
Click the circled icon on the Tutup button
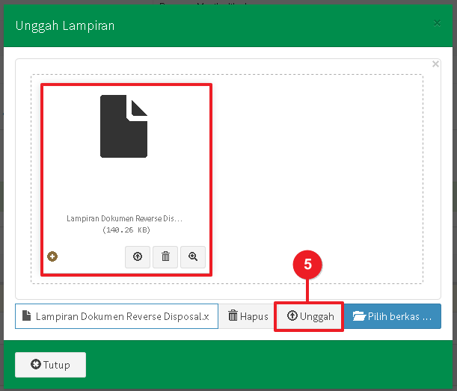tap(36, 365)
